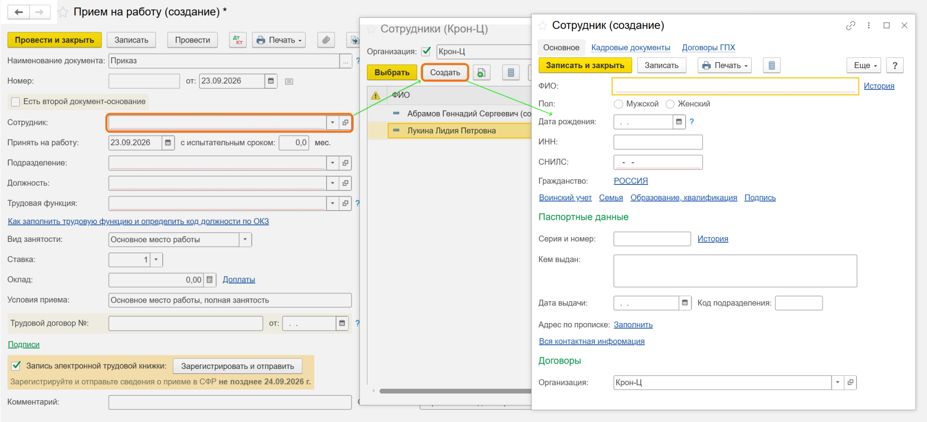This screenshot has height=422, width=927.
Task: Open the Трудовая функция open-form icon
Action: point(345,204)
